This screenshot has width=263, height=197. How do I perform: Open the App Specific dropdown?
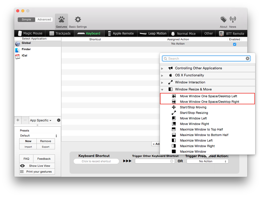tap(41, 120)
